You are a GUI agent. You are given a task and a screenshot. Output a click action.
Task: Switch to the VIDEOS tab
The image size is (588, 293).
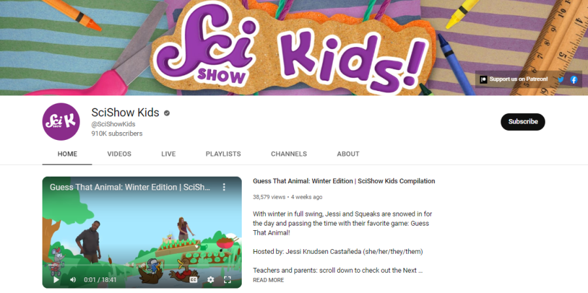120,154
